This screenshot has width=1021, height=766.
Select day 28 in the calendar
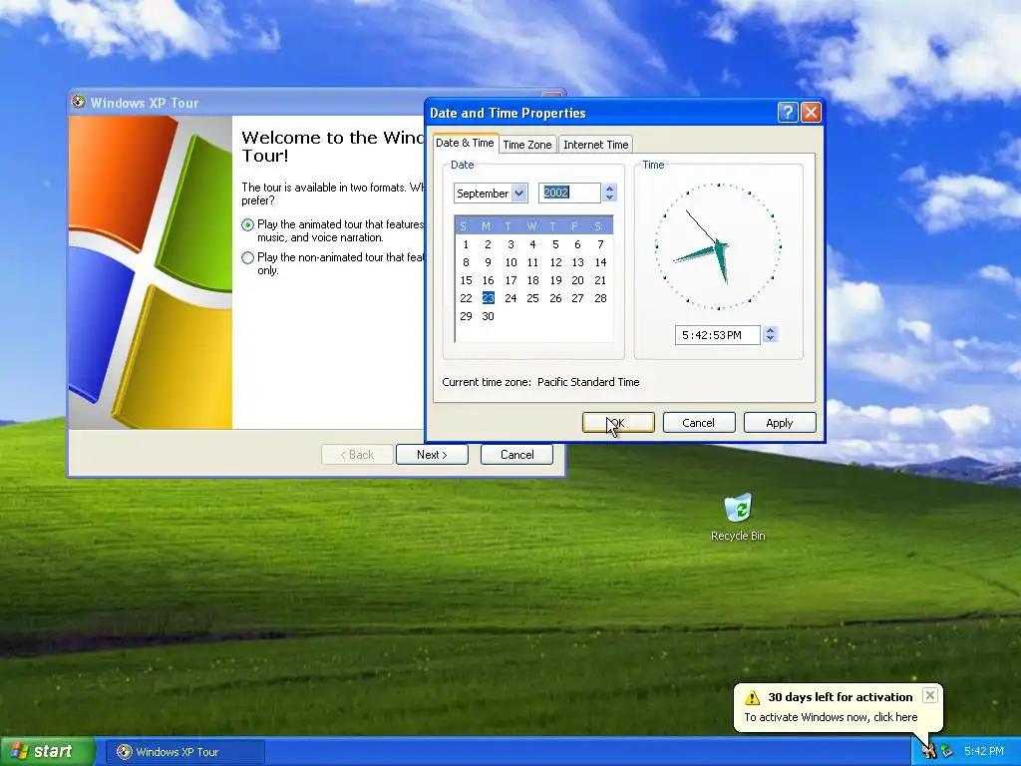pos(600,297)
